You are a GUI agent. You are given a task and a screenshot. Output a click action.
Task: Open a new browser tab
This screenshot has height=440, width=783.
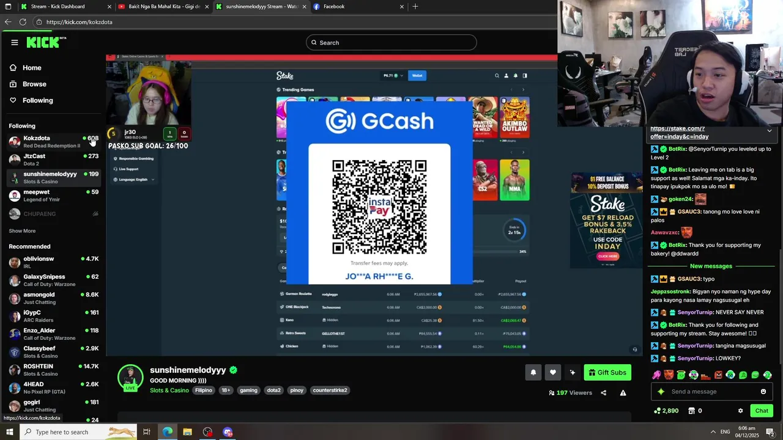(x=415, y=6)
